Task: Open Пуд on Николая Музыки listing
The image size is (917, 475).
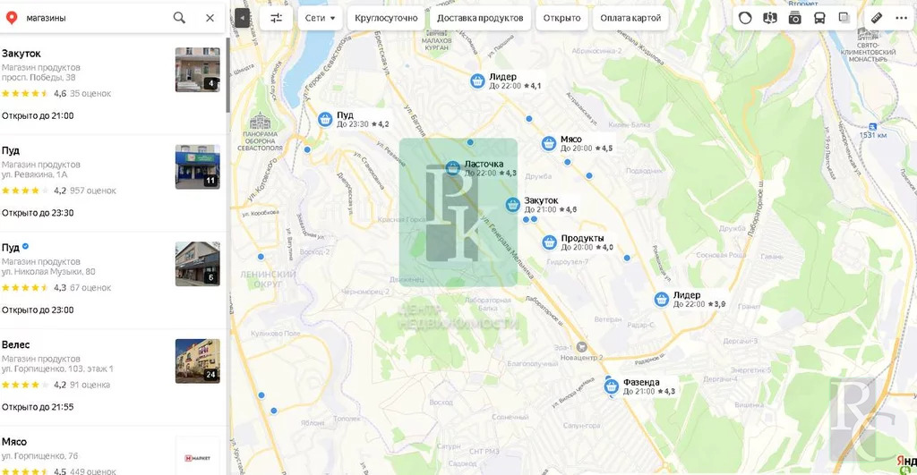Action: pyautogui.click(x=11, y=248)
